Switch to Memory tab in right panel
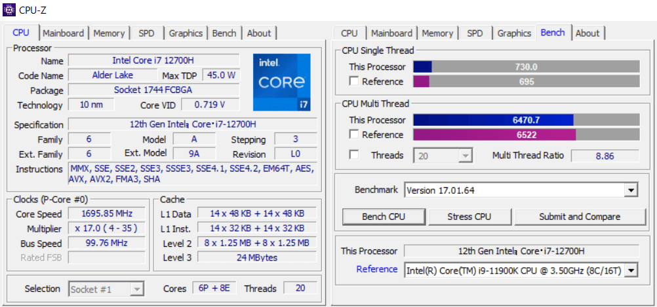 437,33
